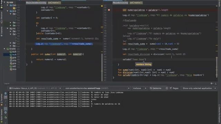
Task: Open the Captures side tab
Action: point(1,32)
